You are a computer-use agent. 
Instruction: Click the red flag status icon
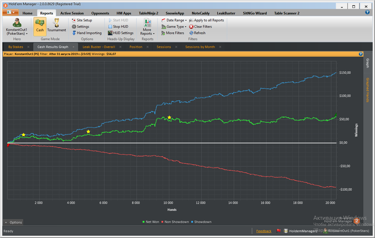279,231
